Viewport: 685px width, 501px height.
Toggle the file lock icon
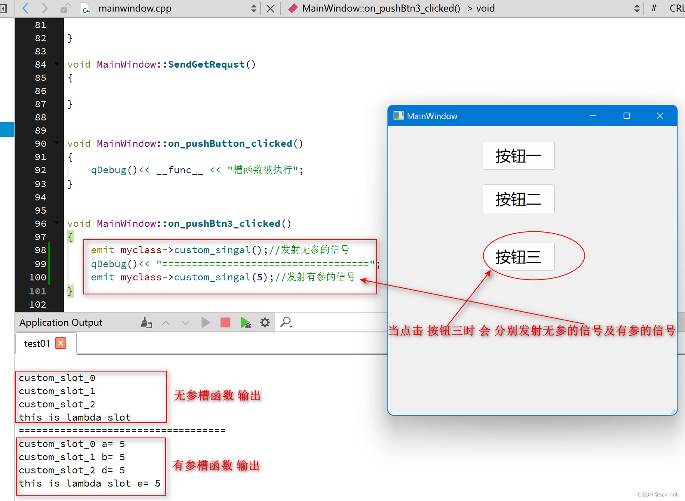point(65,8)
